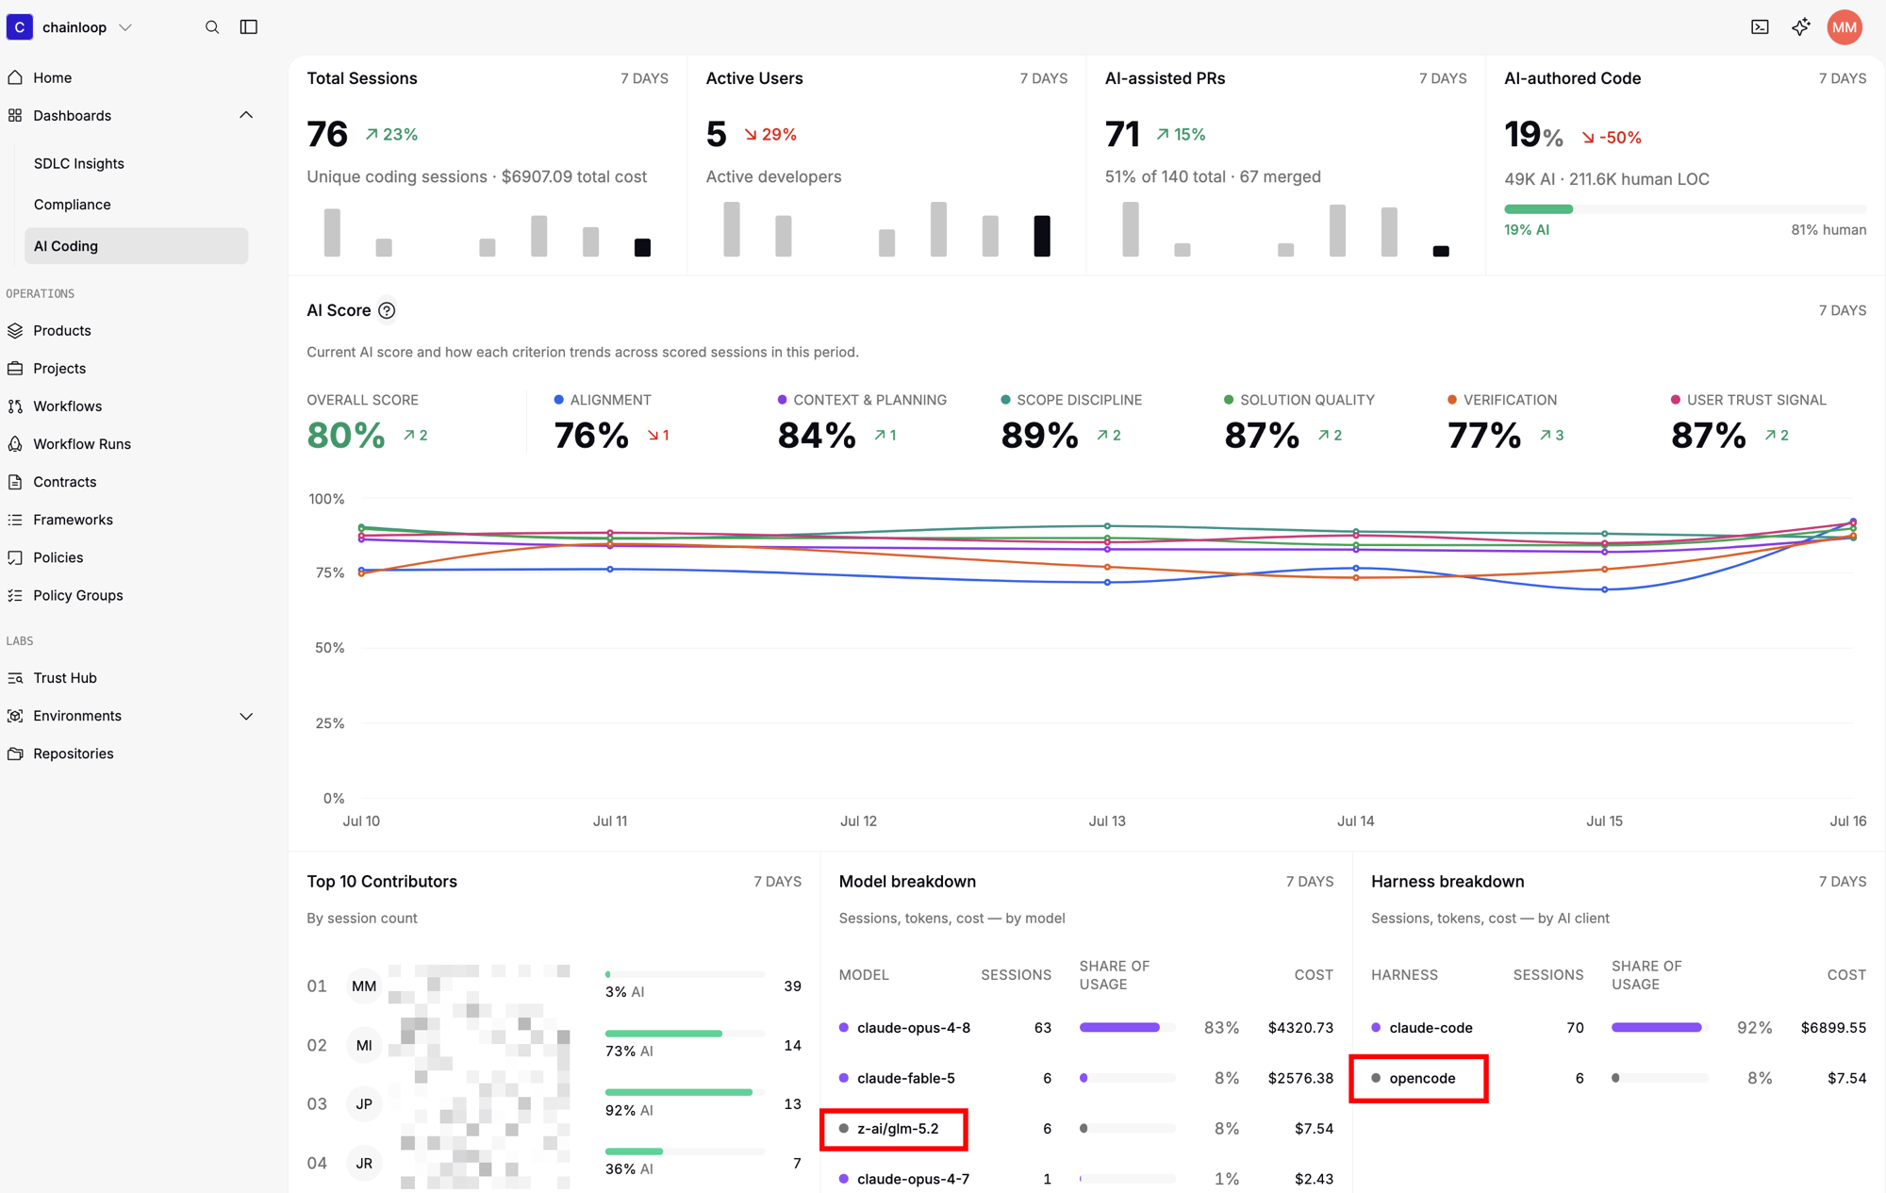
Task: Click the $6899.55 cost value
Action: [1833, 1027]
